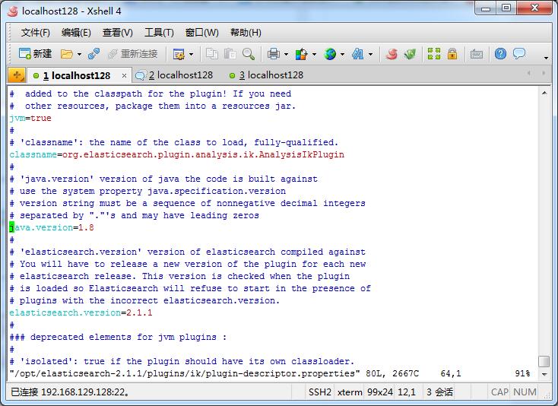Screen dimensions: 558x406
Task: Click the print icon
Action: pyautogui.click(x=274, y=54)
